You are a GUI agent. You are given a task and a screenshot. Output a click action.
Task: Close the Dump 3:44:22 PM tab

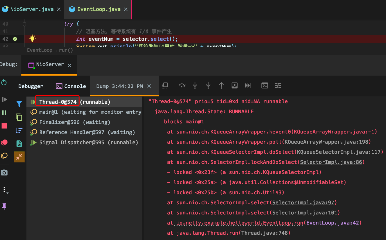click(149, 86)
